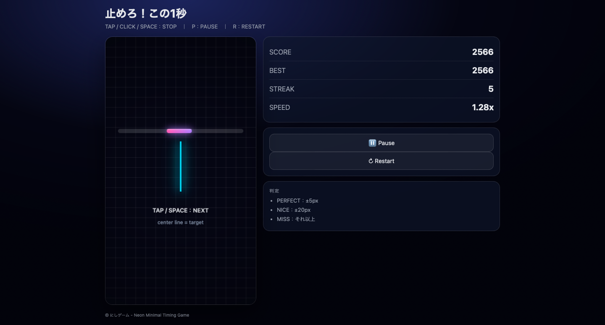Click the STREAK value 5
Screen dimensions: 605x325
click(491, 89)
